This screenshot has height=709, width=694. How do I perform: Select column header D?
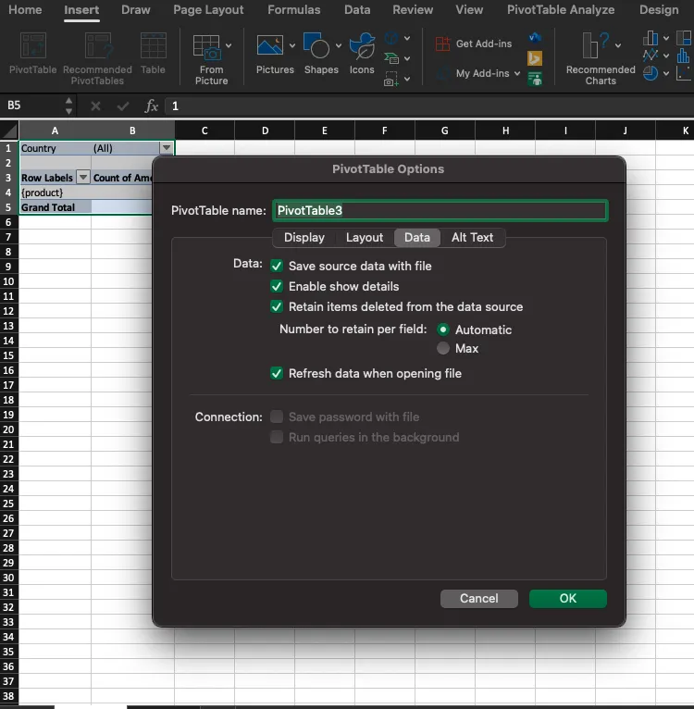(x=265, y=131)
